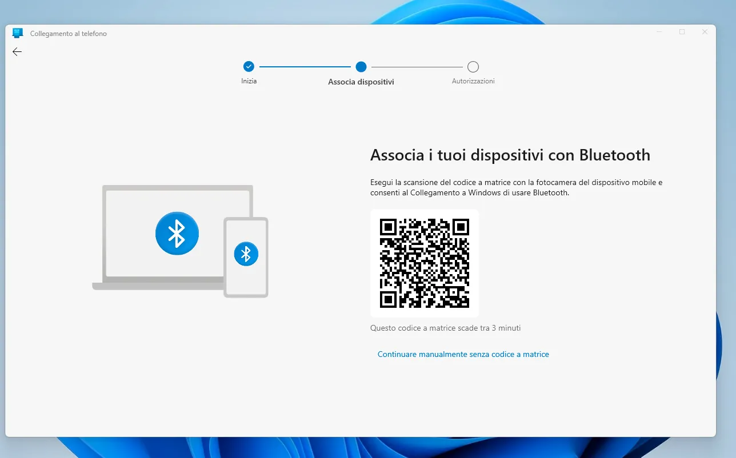Image resolution: width=736 pixels, height=458 pixels.
Task: Select the Bluetooth icon on the laptop illustration
Action: (177, 233)
